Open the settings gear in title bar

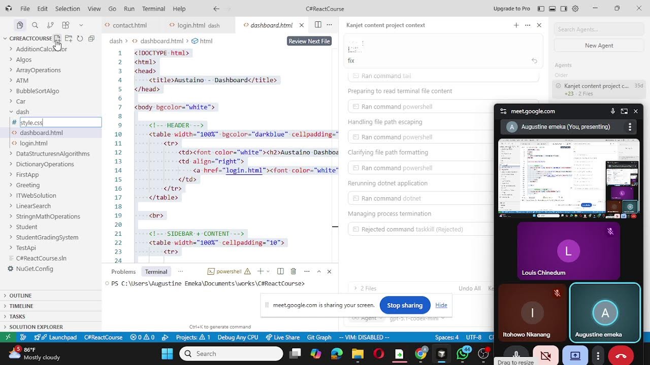tap(575, 9)
